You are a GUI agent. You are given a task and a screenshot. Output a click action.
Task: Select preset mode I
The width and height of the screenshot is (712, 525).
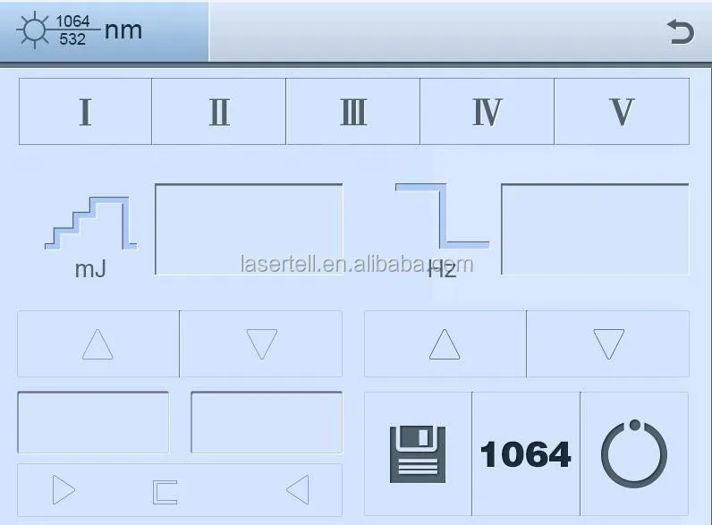tap(85, 112)
